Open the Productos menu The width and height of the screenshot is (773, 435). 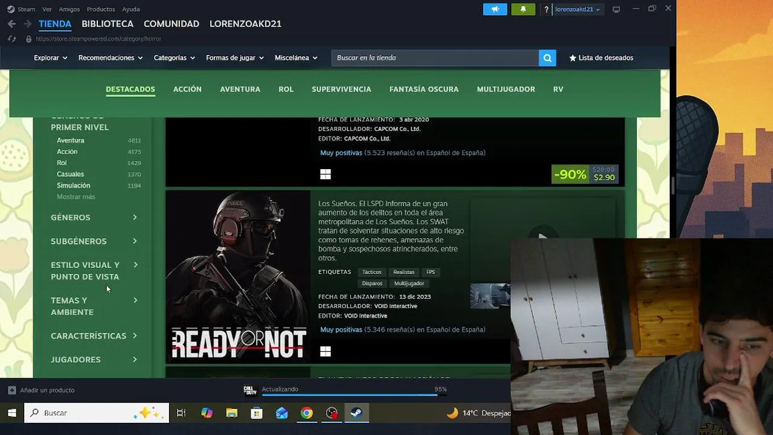click(x=101, y=9)
